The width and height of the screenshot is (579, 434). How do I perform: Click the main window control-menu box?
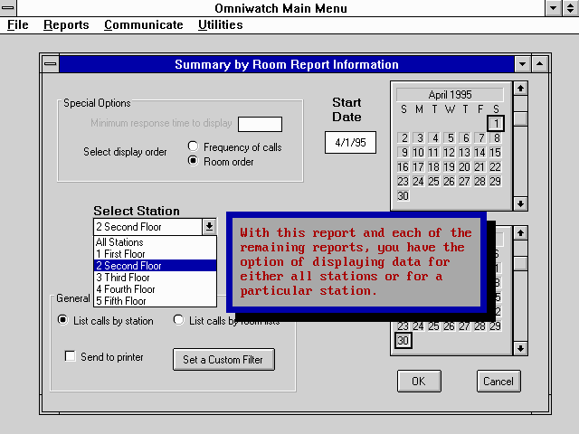tap(9, 8)
